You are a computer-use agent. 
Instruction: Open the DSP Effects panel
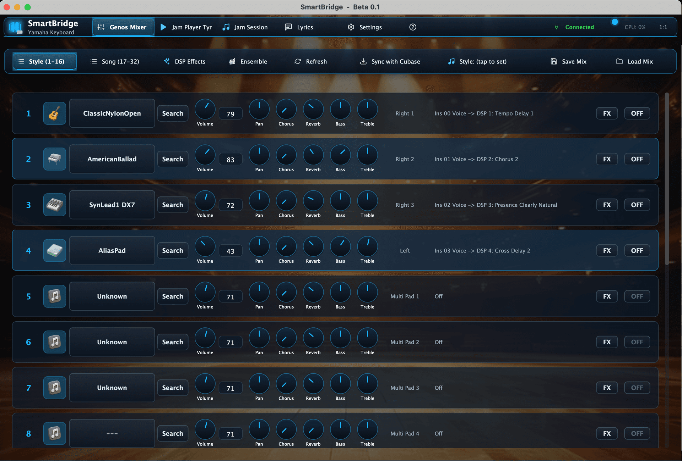184,62
